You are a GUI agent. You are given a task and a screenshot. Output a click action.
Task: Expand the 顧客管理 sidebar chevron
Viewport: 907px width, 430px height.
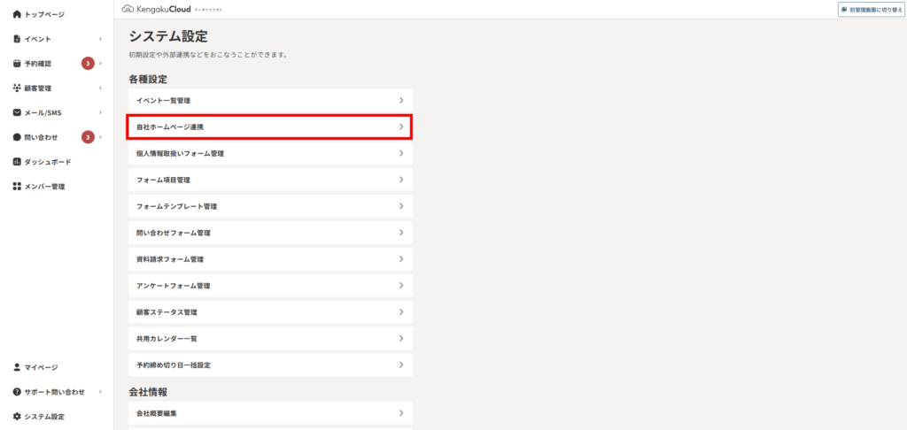(100, 88)
